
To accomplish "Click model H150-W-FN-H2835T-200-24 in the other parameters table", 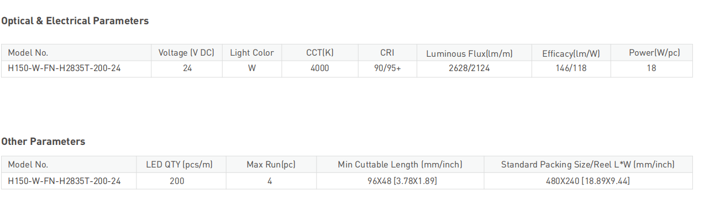I will [x=64, y=181].
